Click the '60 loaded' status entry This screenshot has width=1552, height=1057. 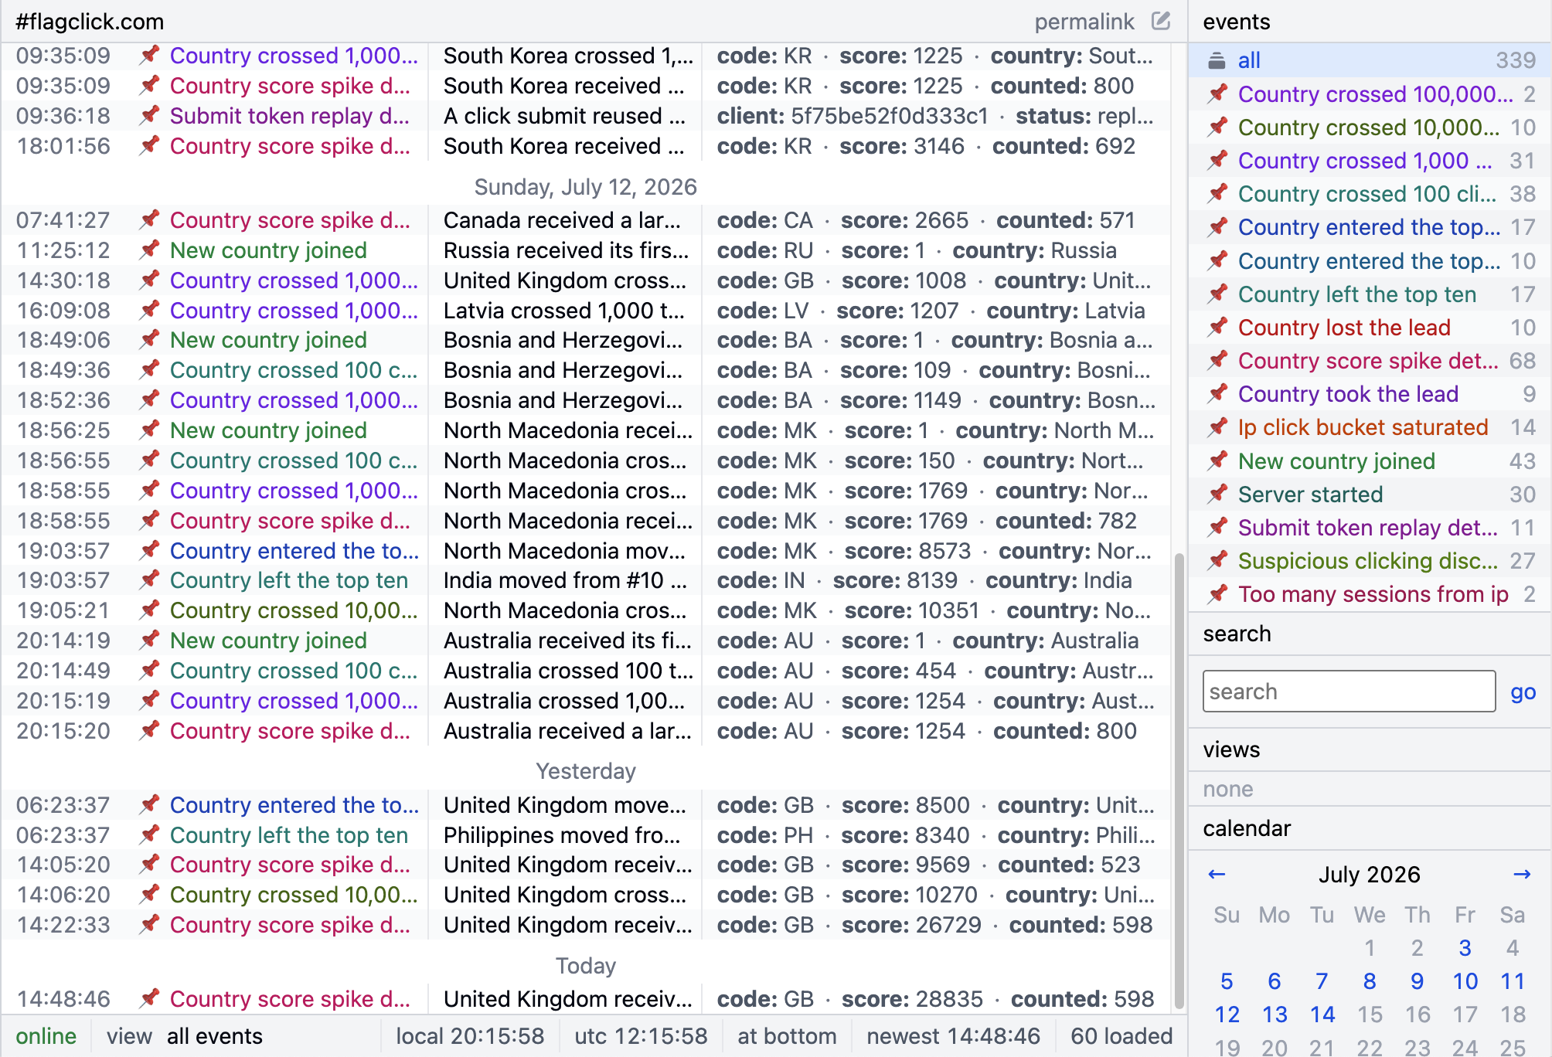pyautogui.click(x=1121, y=1036)
